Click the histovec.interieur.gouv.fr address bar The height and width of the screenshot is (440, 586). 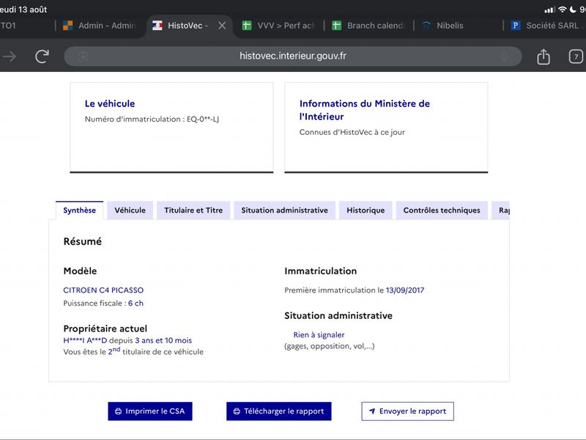[293, 56]
